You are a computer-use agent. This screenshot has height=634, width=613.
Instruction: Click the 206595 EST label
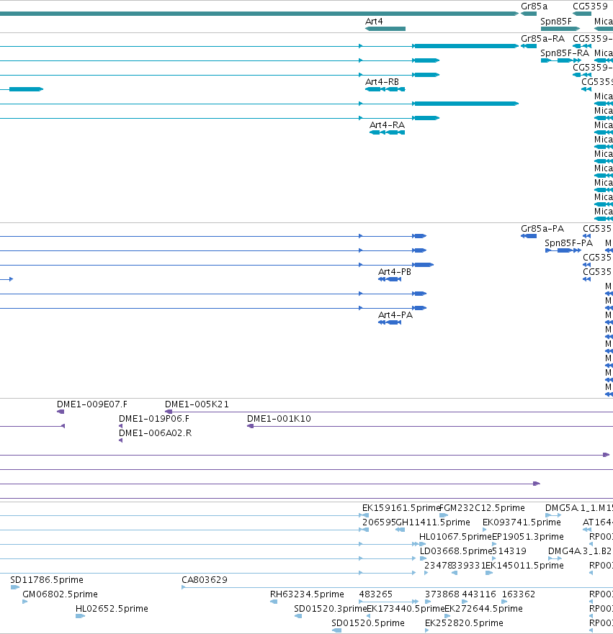point(379,522)
